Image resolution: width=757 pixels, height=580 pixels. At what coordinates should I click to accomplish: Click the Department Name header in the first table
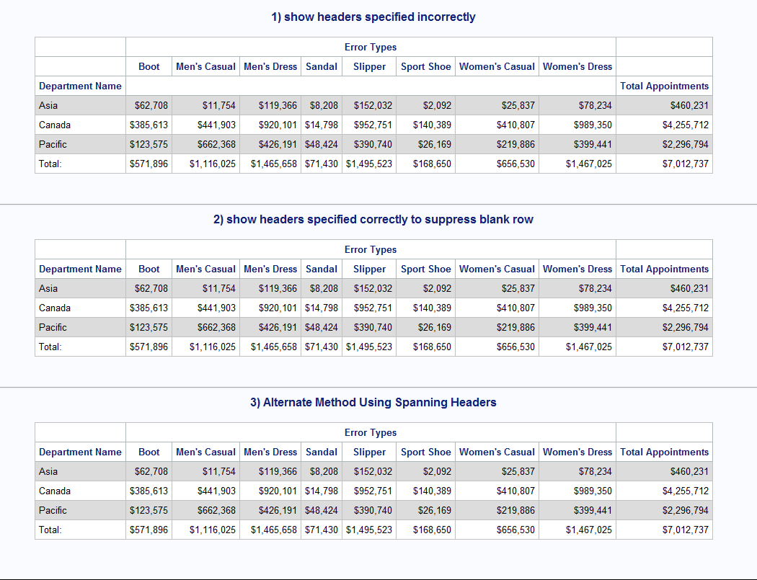click(x=80, y=86)
